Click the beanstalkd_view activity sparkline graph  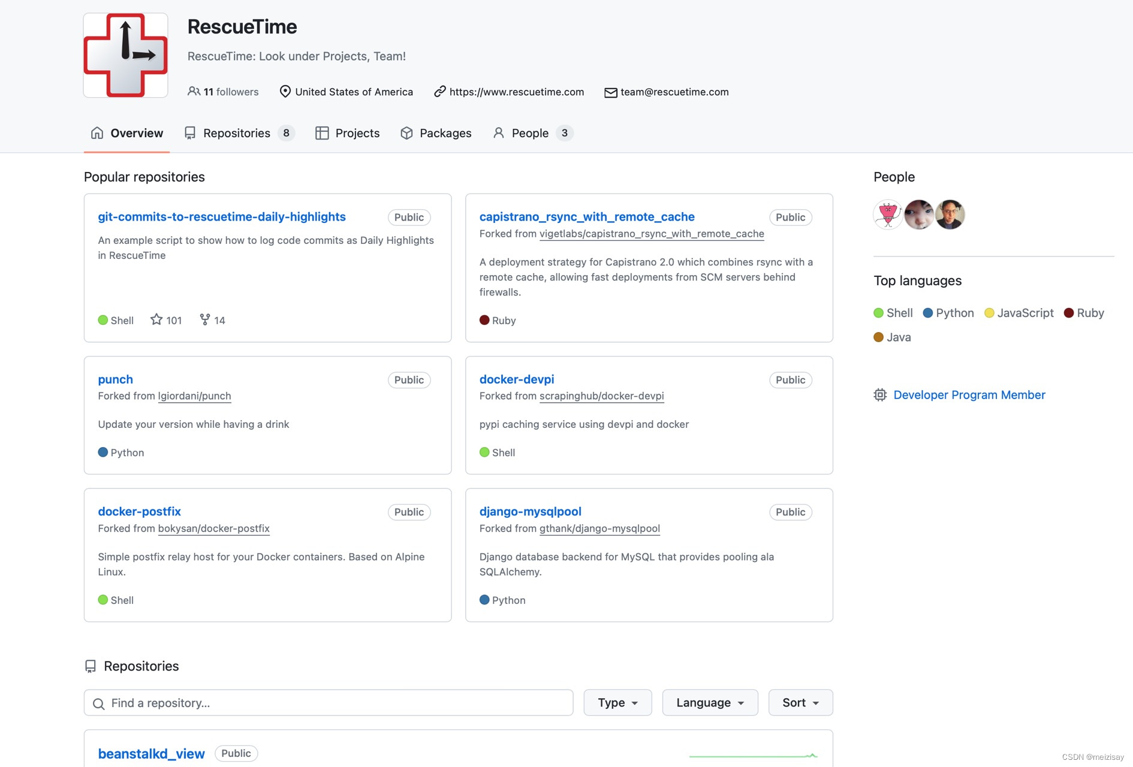coord(754,756)
